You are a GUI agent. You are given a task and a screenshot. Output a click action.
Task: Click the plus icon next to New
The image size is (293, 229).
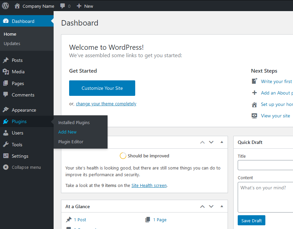click(x=79, y=6)
